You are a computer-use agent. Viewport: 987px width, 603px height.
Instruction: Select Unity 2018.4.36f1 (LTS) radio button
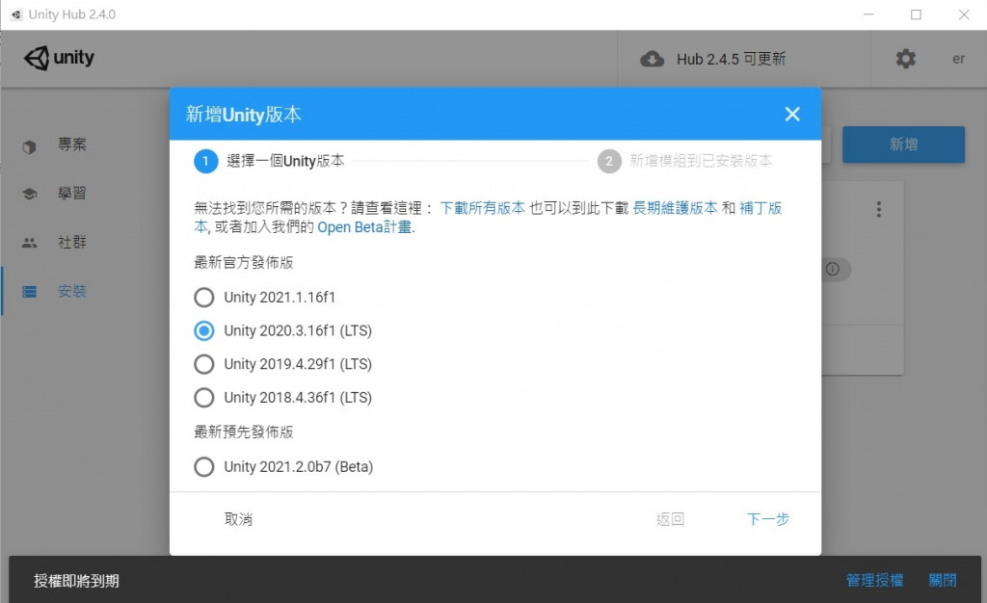204,398
